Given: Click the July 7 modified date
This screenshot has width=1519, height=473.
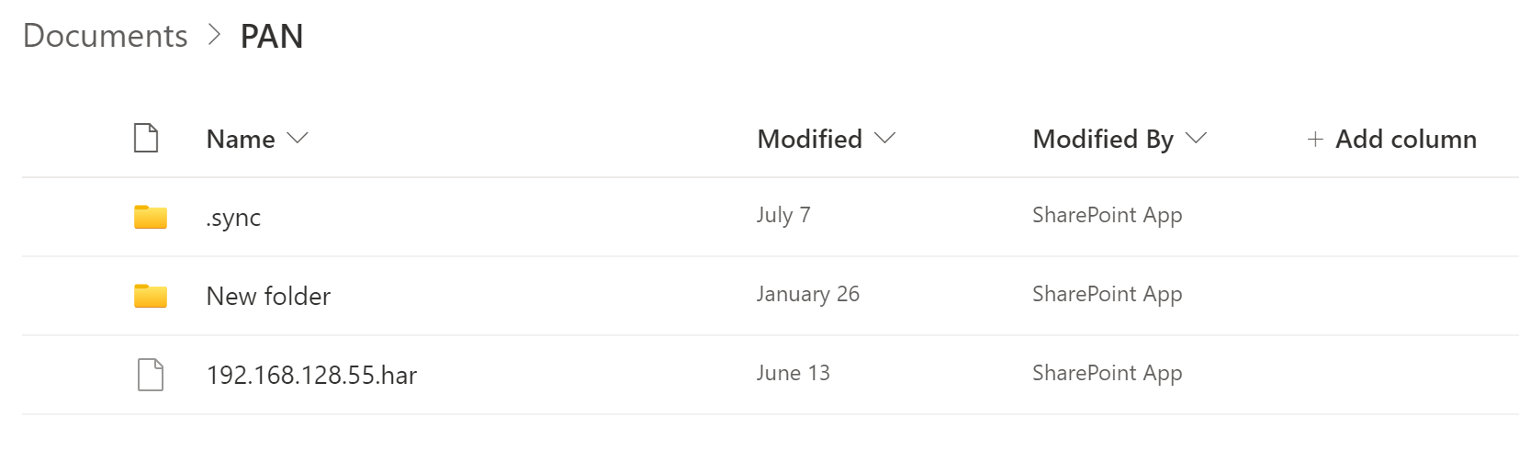Looking at the screenshot, I should pos(783,215).
